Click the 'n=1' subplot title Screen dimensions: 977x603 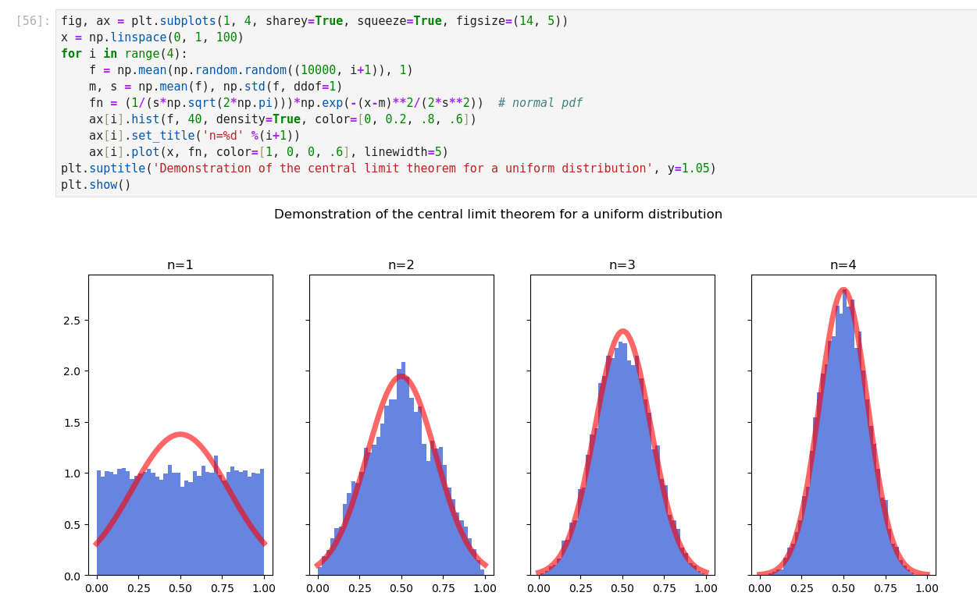[x=180, y=265]
